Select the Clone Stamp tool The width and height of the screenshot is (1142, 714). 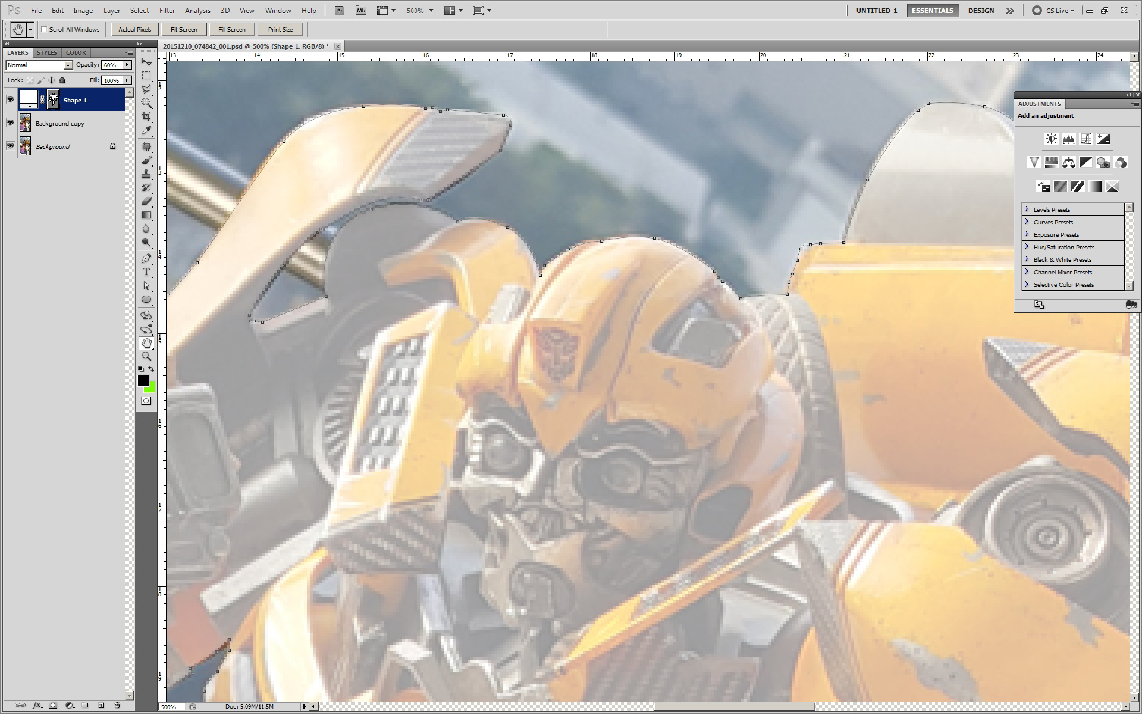coord(146,174)
